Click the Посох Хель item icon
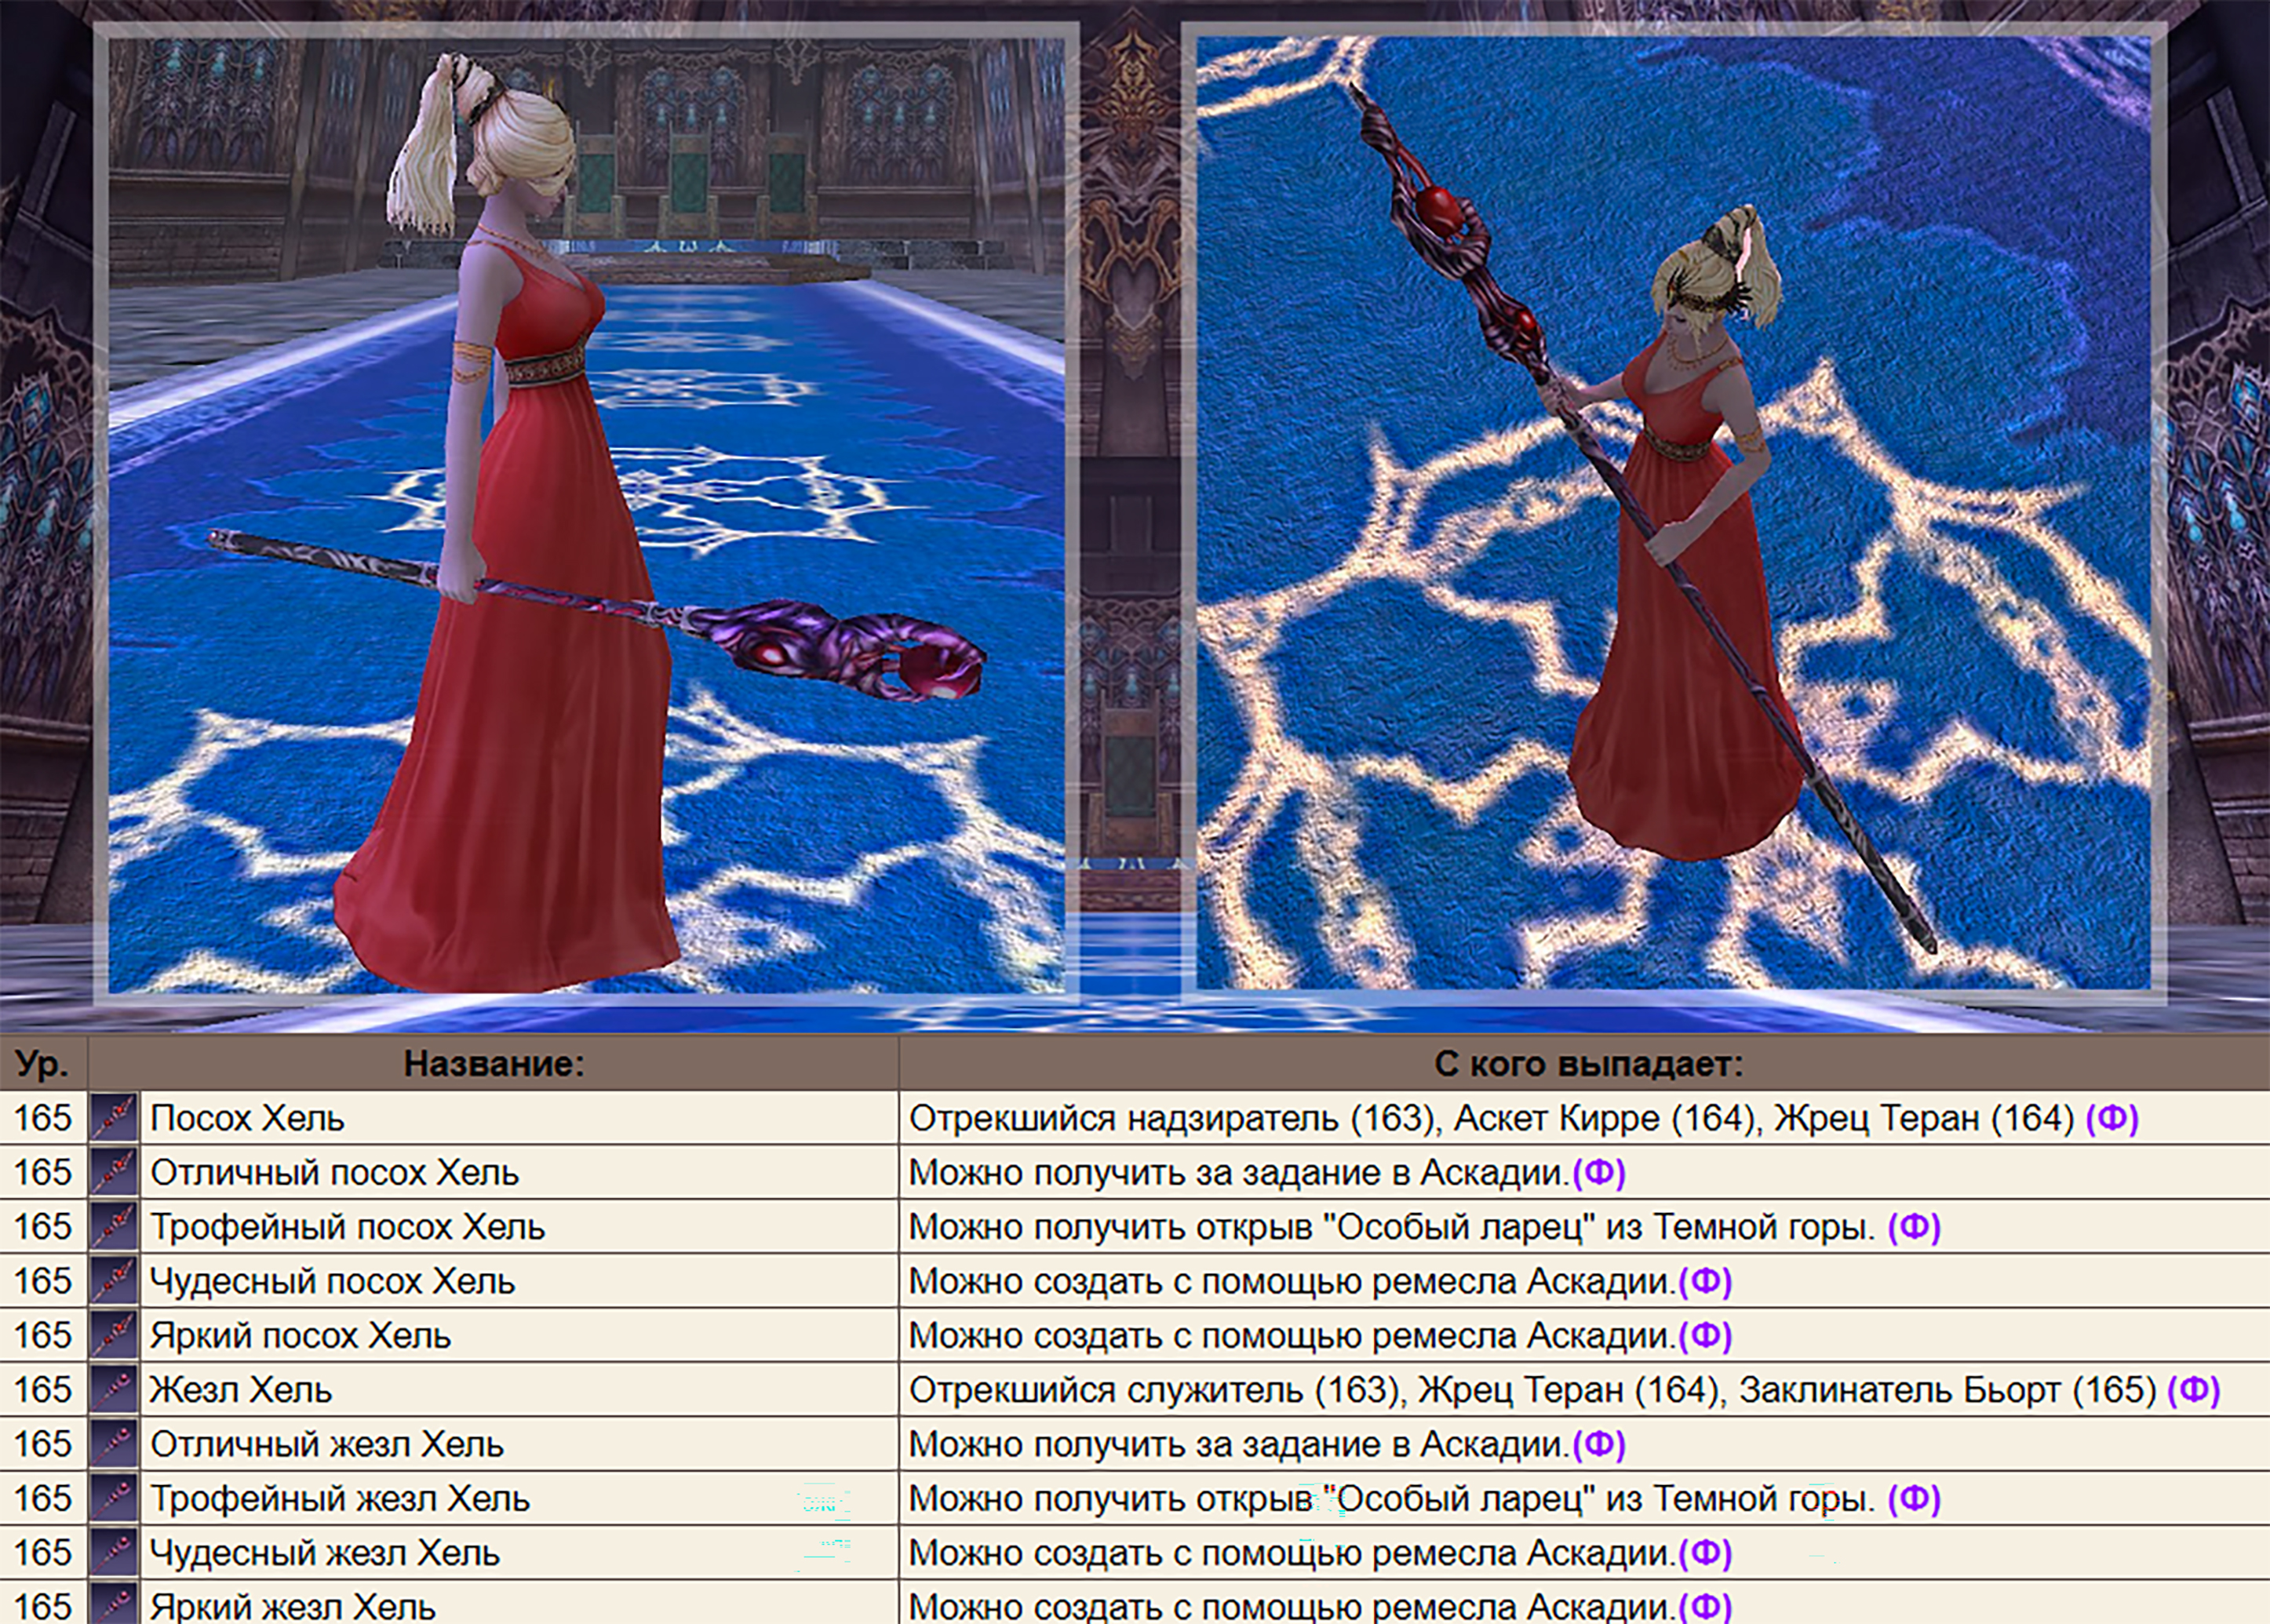Screen dimensions: 2270x1624 (114, 1117)
